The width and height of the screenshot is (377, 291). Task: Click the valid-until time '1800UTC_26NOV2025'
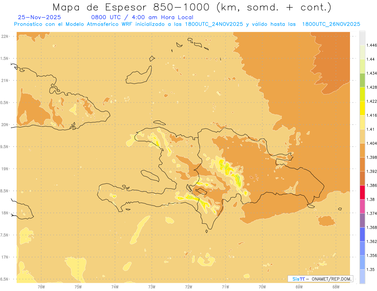[x=331, y=24]
